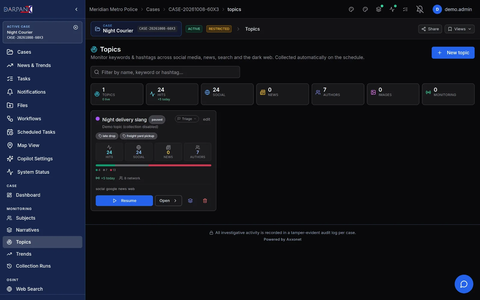
Task: Click the sentiment distribution bar
Action: click(153, 165)
